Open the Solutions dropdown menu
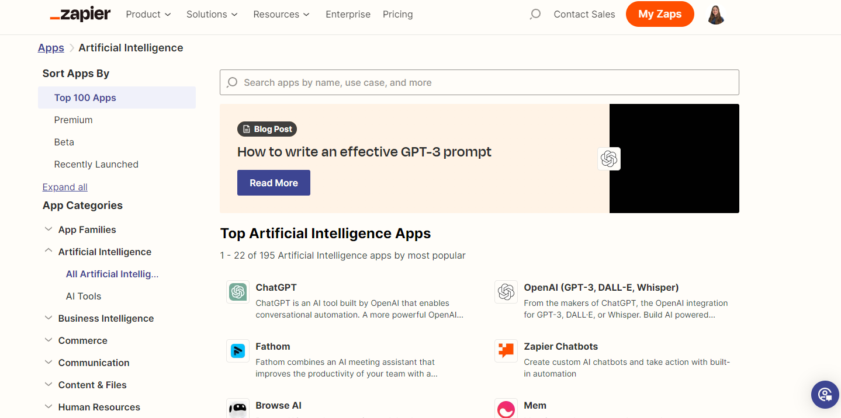Viewport: 841px width, 418px height. click(212, 15)
